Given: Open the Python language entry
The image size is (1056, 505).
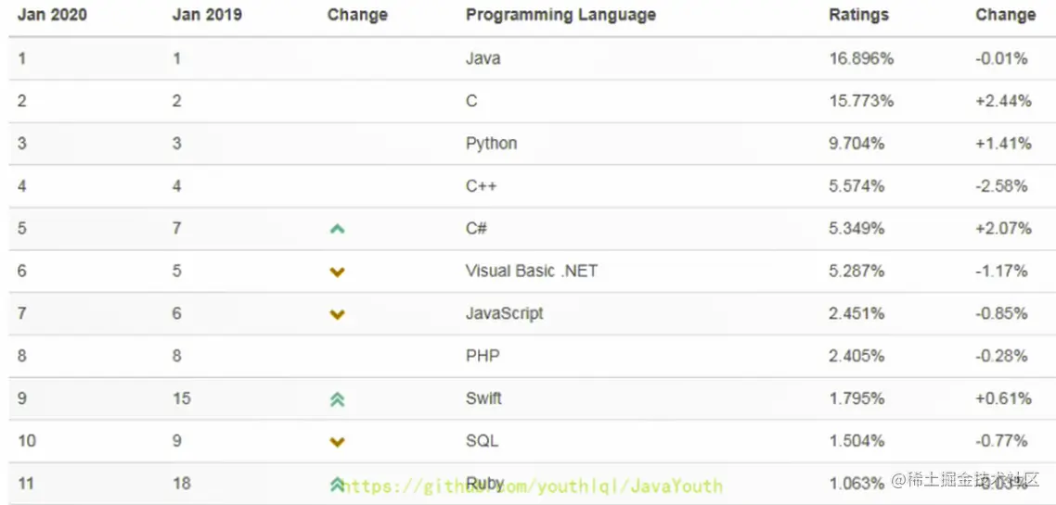Looking at the screenshot, I should [x=491, y=144].
